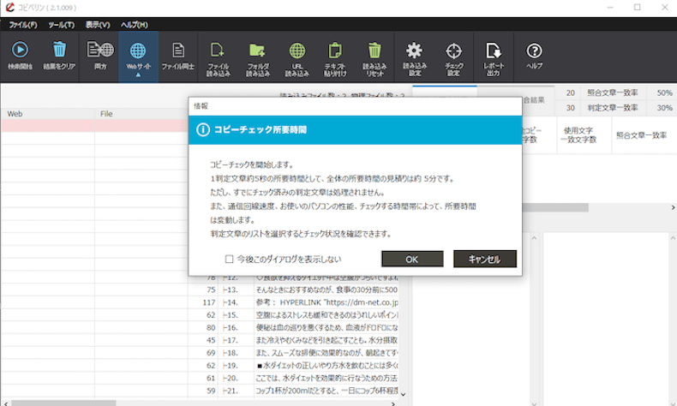Viewport: 677px width, 406px height.
Task: Select row 14 with HYPERLINK text
Action: click(x=327, y=302)
